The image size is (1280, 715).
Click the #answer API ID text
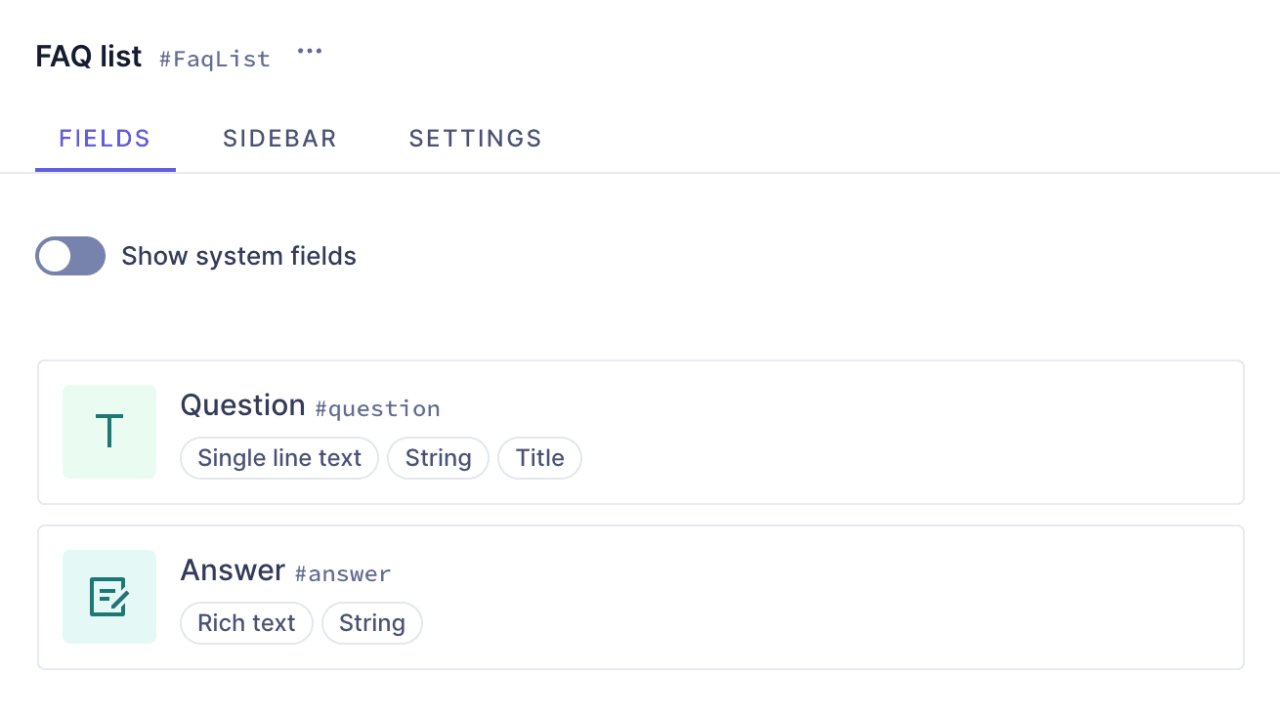click(x=342, y=574)
